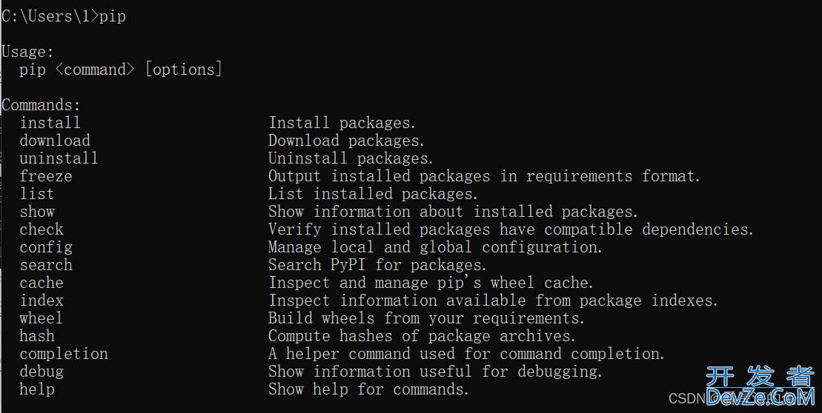Click 'Verify installed packages have compatible dependencies.'
Image resolution: width=822 pixels, height=413 pixels.
click(x=511, y=229)
